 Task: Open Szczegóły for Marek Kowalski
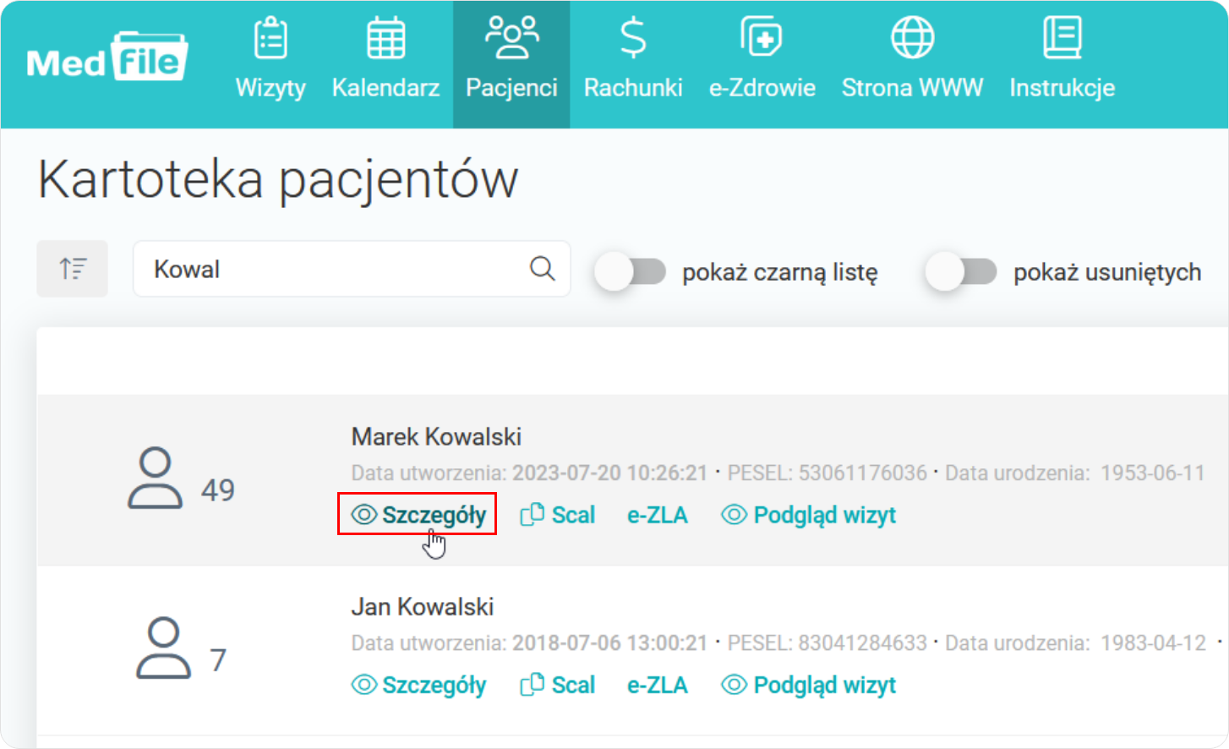click(x=418, y=515)
